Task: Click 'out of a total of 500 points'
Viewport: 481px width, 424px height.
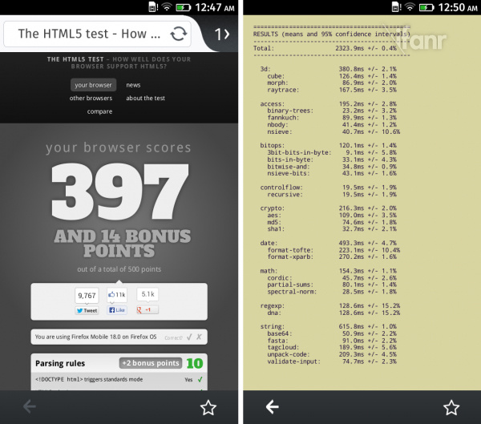Action: 119,269
